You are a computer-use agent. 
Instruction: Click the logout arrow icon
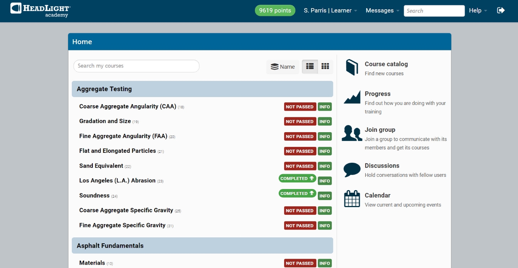pyautogui.click(x=501, y=10)
